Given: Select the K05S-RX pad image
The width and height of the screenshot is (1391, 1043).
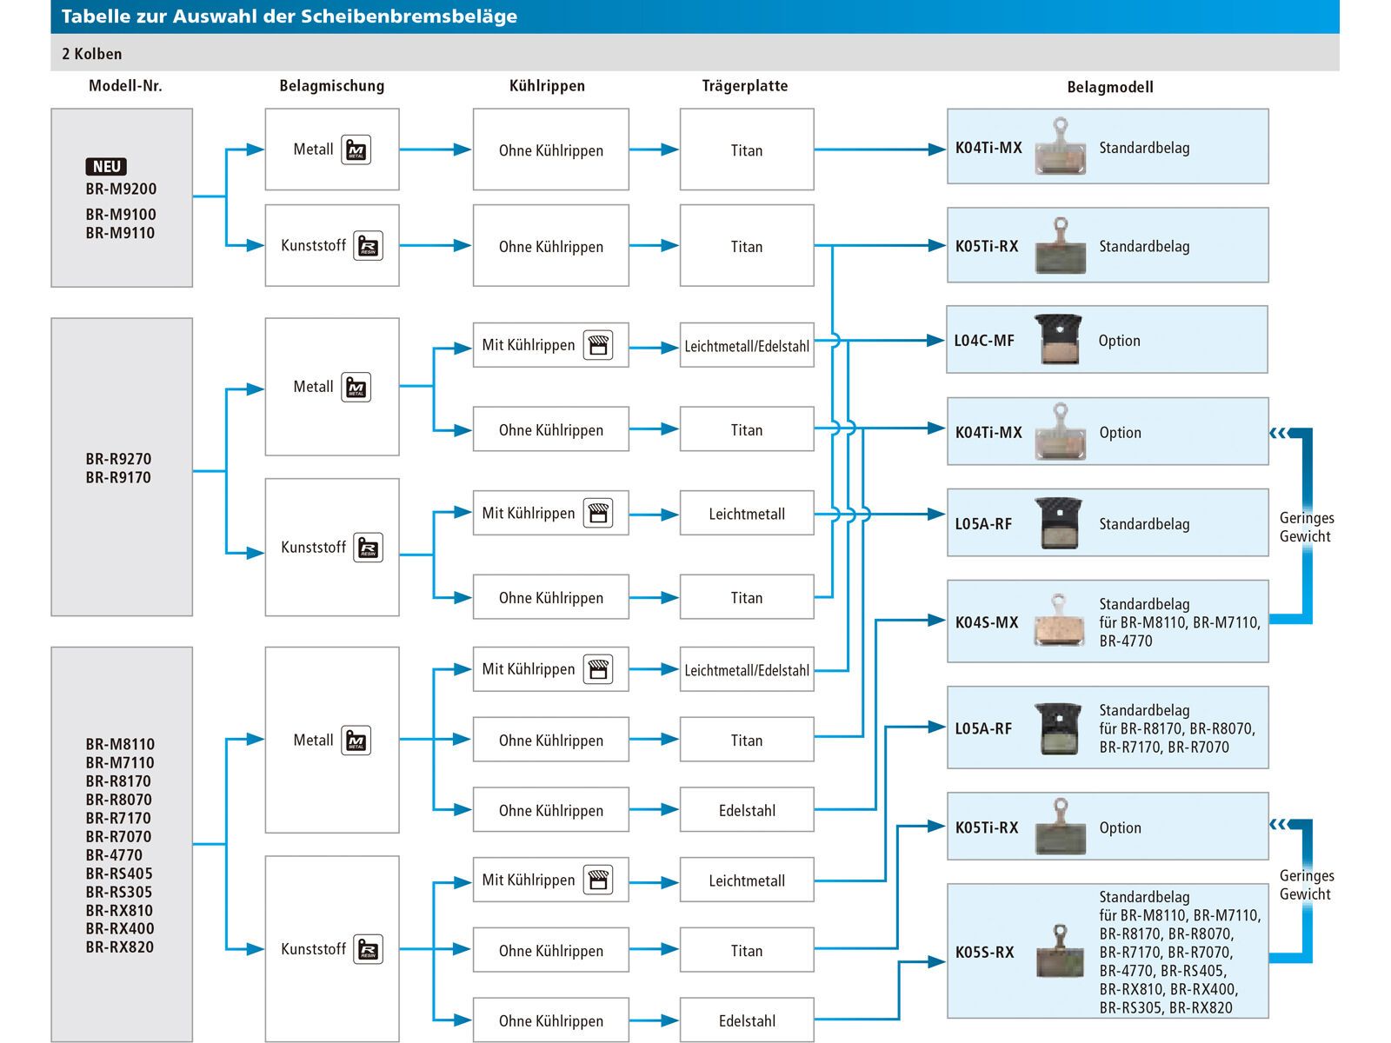Looking at the screenshot, I should coord(1061,952).
